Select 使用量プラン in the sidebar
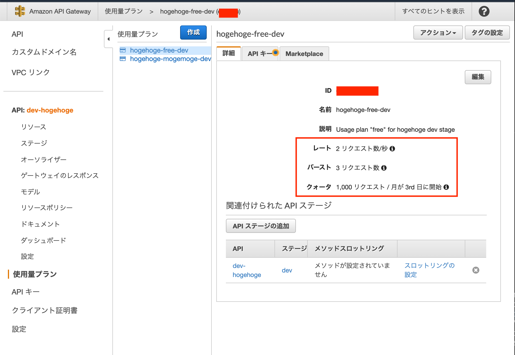The height and width of the screenshot is (355, 515). pos(34,274)
